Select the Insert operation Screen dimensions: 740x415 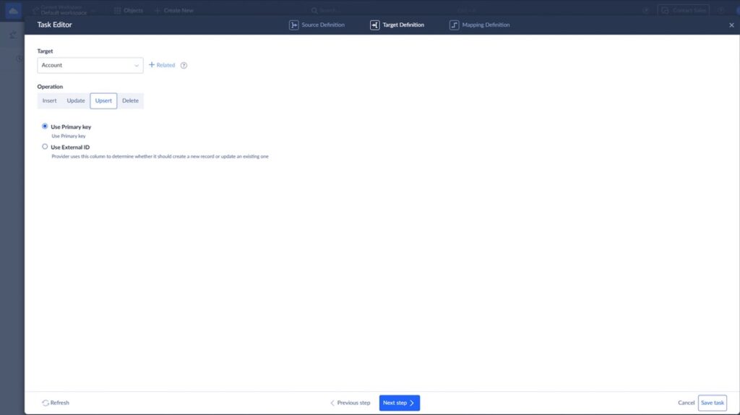(x=50, y=100)
